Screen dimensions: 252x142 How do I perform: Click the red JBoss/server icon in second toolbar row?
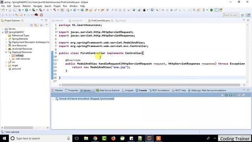pos(36,15)
